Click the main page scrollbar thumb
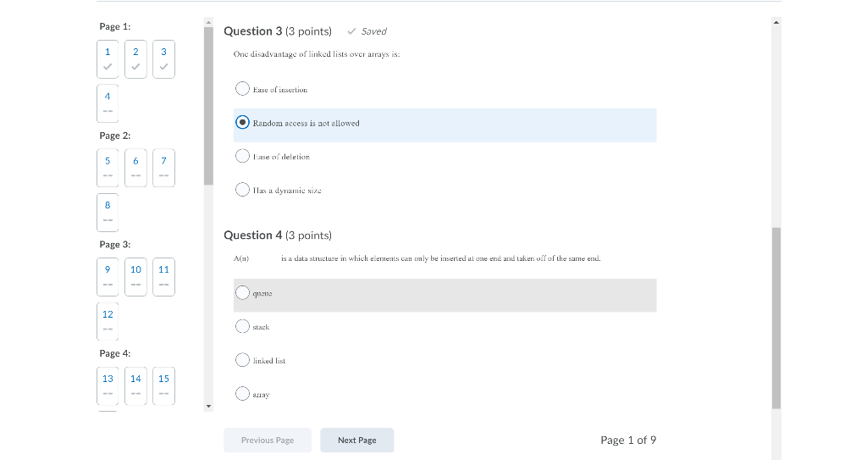 [776, 319]
